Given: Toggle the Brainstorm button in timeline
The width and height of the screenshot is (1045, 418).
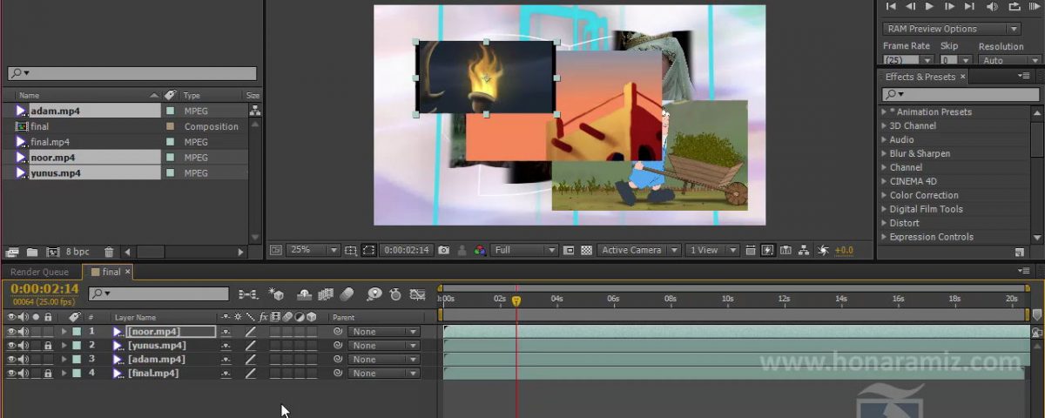Looking at the screenshot, I should [x=374, y=294].
